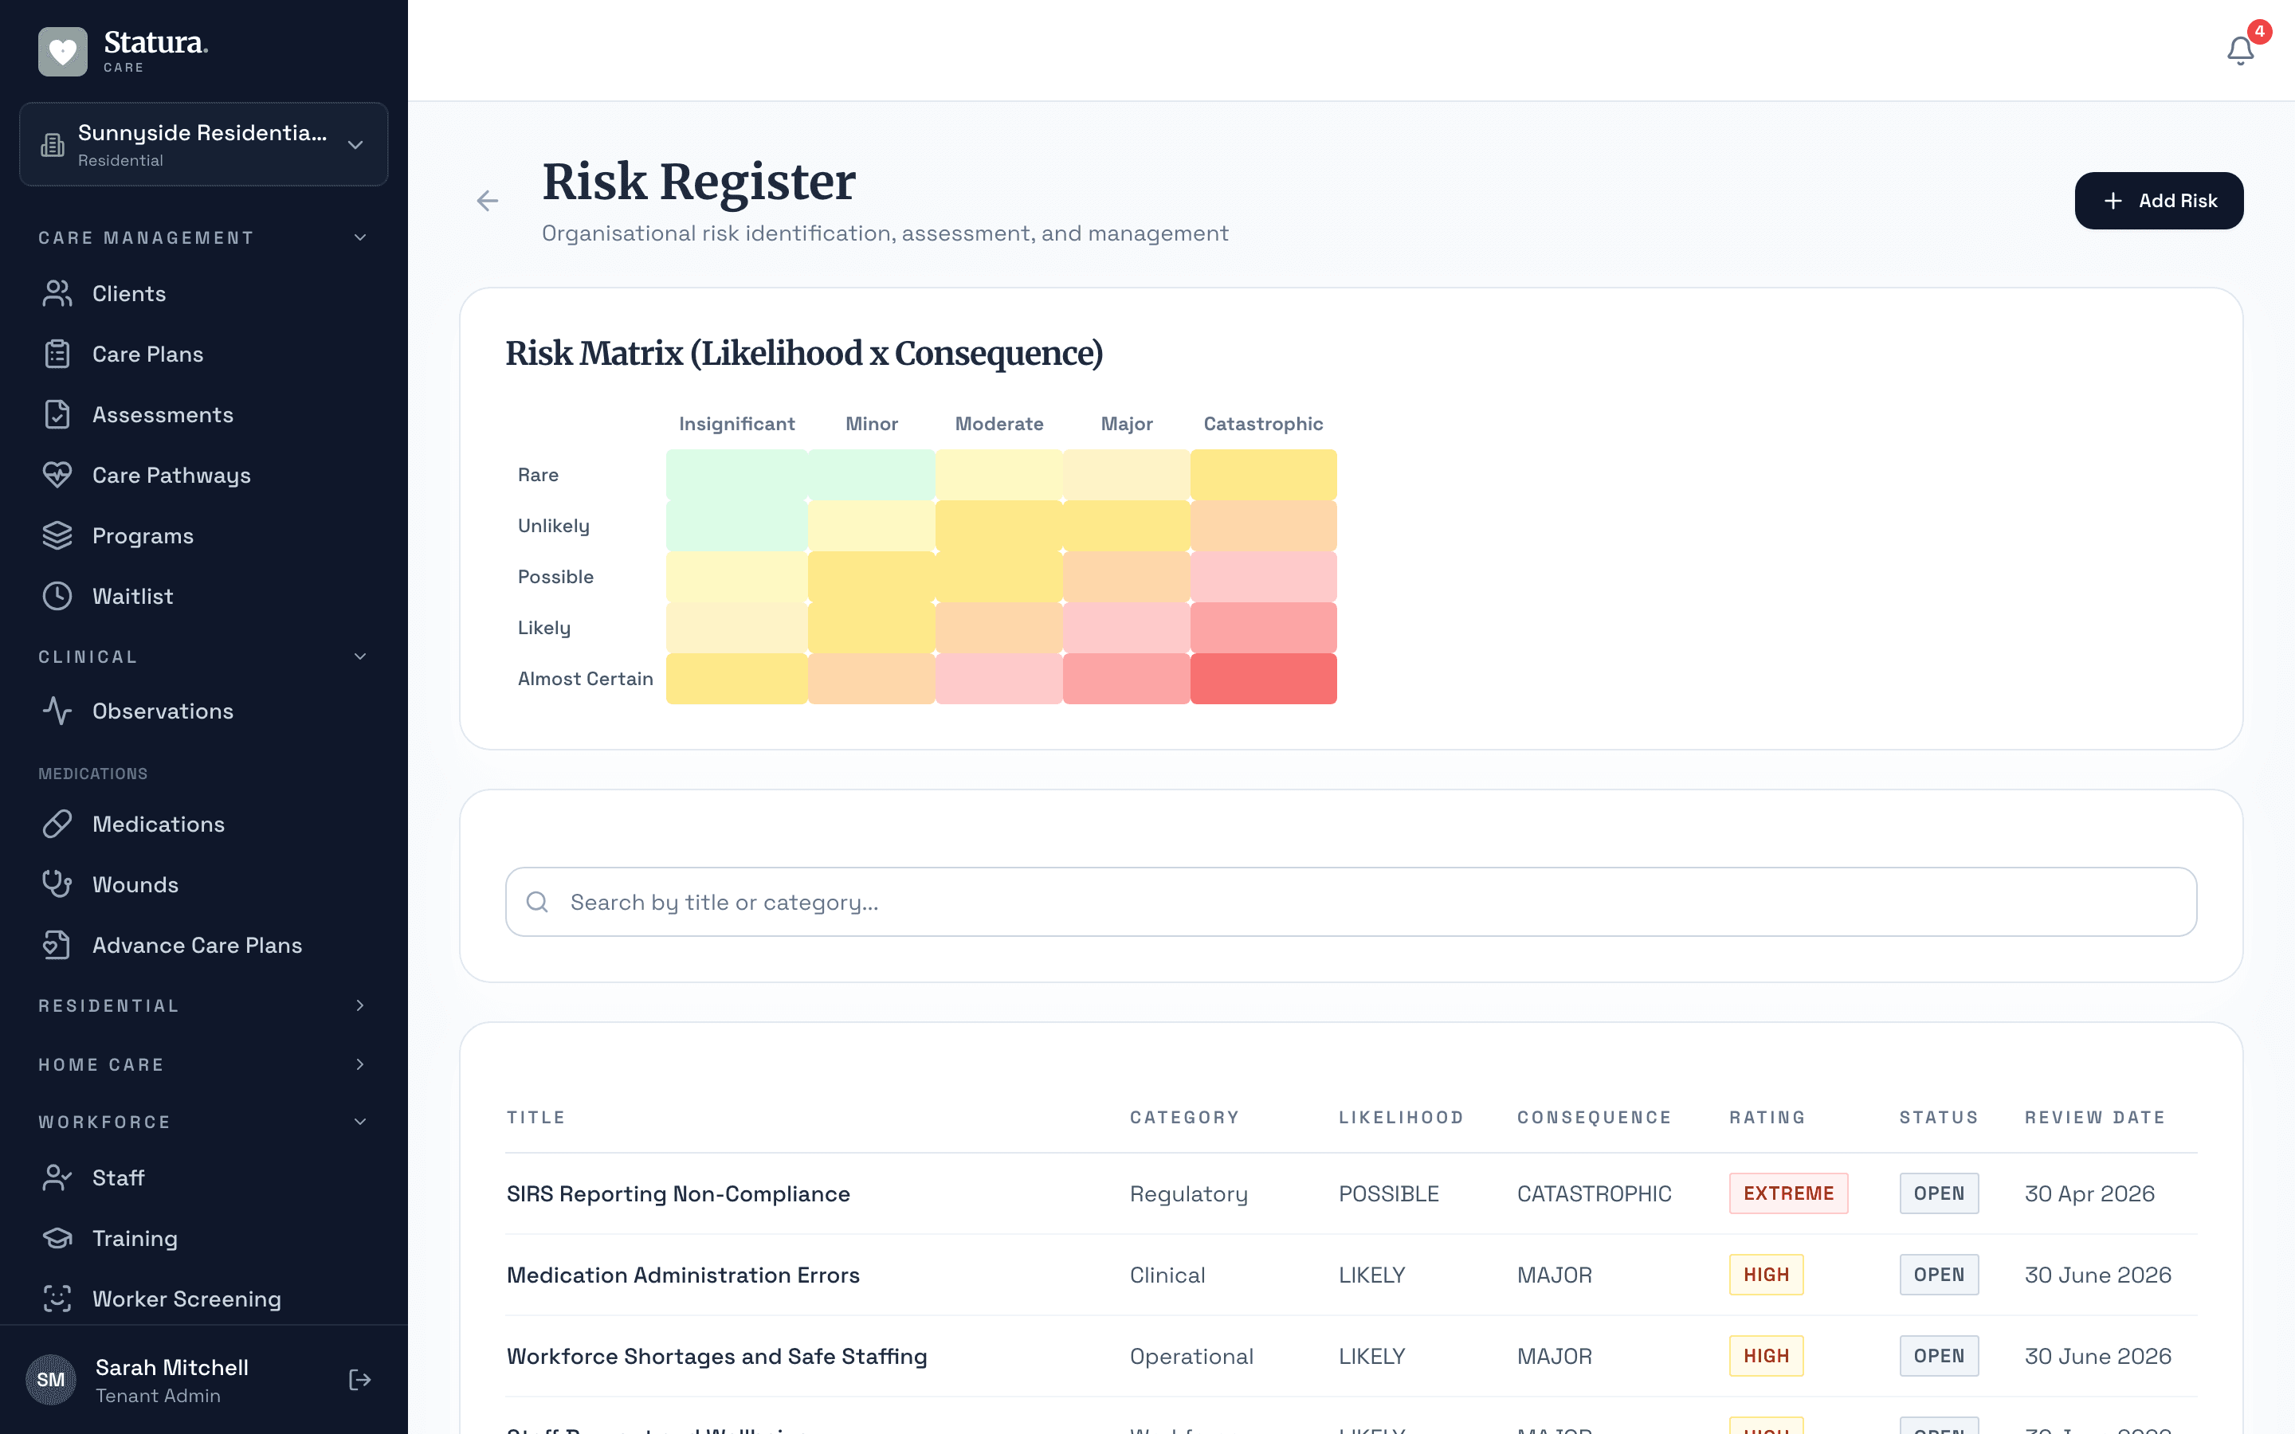Click OPEN status for SIRS Reporting row
The width and height of the screenshot is (2295, 1434).
tap(1939, 1194)
